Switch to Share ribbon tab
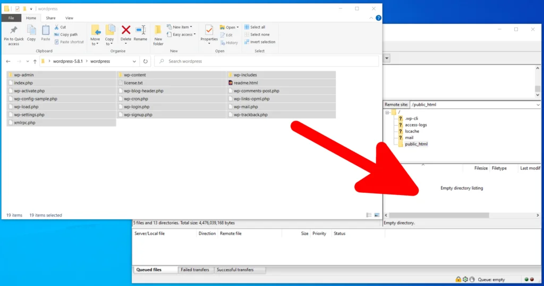544x286 pixels. [50, 18]
